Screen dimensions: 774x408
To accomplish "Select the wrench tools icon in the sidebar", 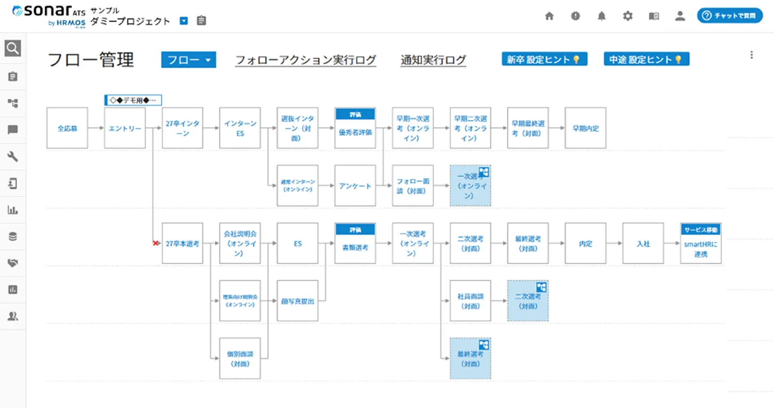I will tap(13, 157).
